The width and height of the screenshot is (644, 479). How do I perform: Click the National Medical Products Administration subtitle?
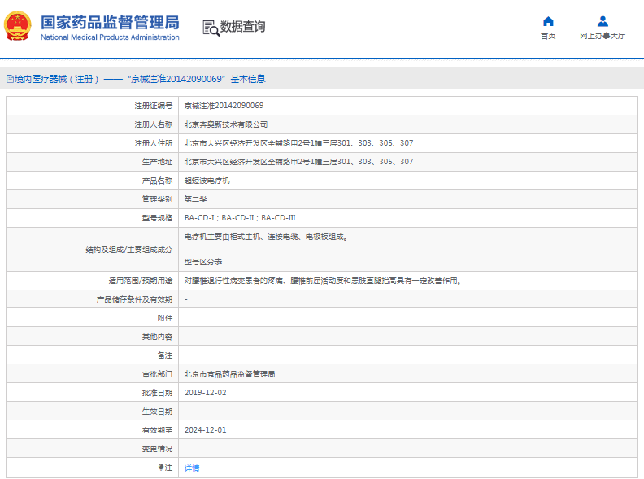110,37
